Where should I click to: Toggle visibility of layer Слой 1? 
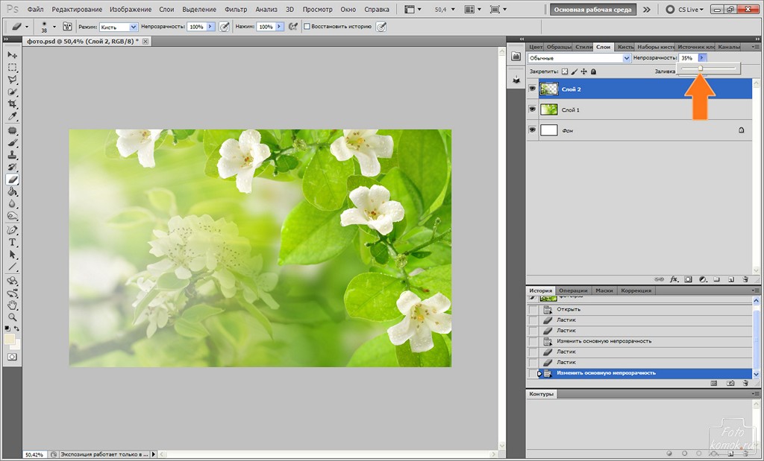tap(533, 109)
